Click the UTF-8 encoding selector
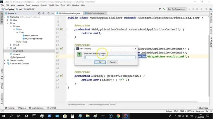 [x=191, y=111]
